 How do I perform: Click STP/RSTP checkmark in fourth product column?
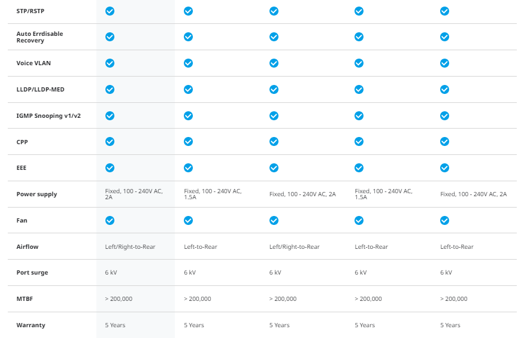359,11
